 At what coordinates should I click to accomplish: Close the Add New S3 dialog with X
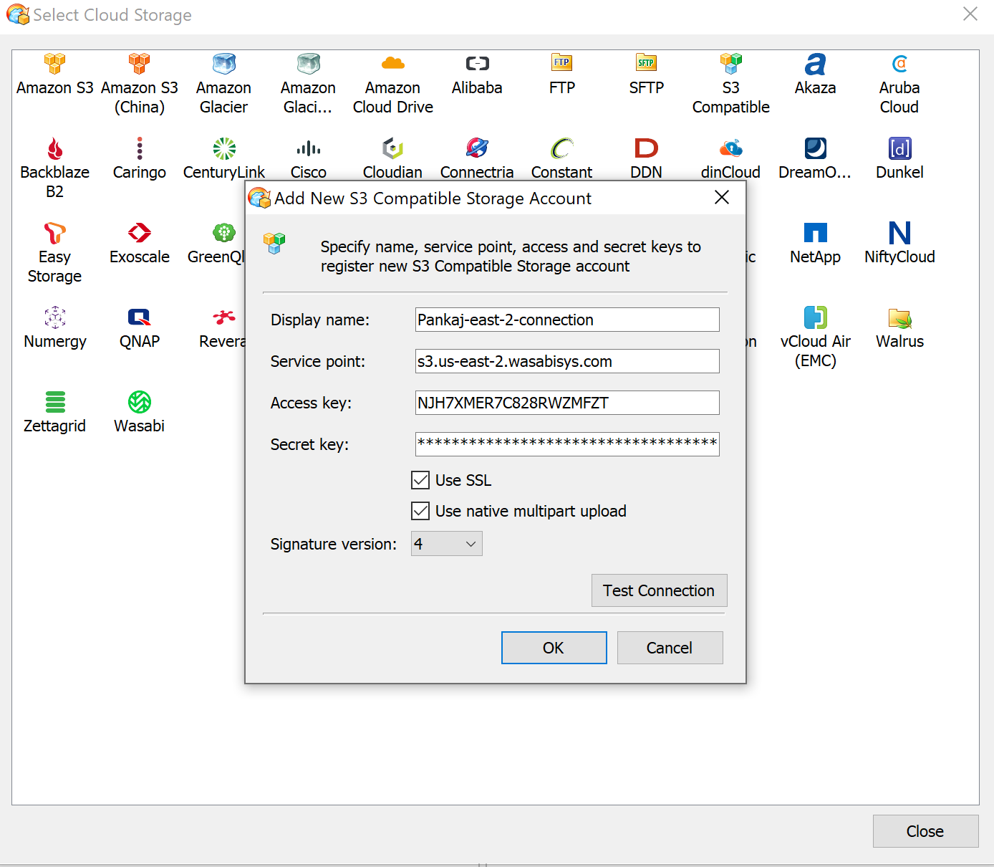pyautogui.click(x=722, y=198)
